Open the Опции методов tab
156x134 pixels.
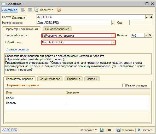pos(50,79)
